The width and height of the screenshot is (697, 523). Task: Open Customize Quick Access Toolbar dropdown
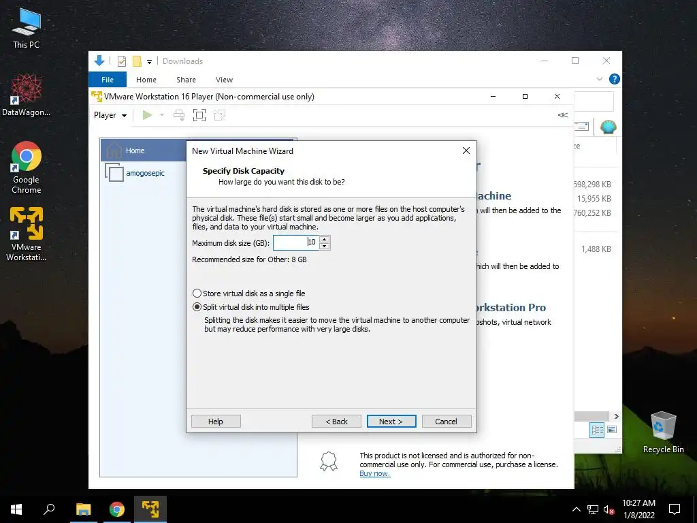[x=149, y=61]
